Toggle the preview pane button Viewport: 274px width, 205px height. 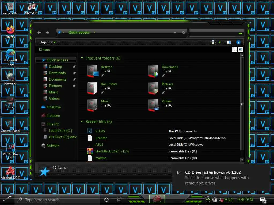[x=229, y=42]
